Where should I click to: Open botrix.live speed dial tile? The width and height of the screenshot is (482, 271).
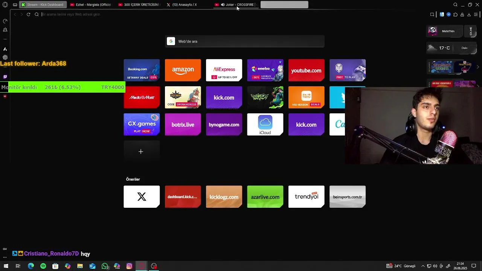click(183, 124)
